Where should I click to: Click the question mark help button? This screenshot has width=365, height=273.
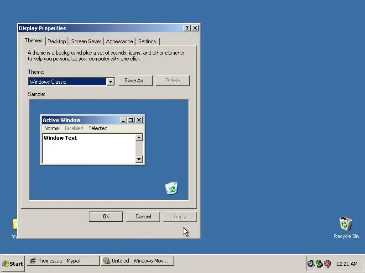pyautogui.click(x=187, y=28)
